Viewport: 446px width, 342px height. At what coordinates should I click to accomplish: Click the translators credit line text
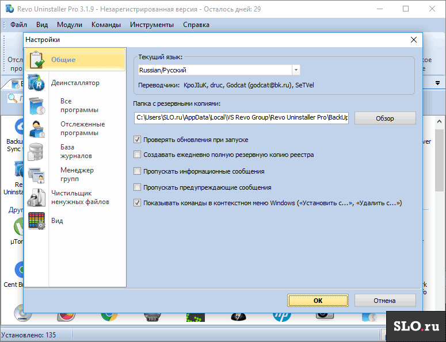click(x=226, y=85)
